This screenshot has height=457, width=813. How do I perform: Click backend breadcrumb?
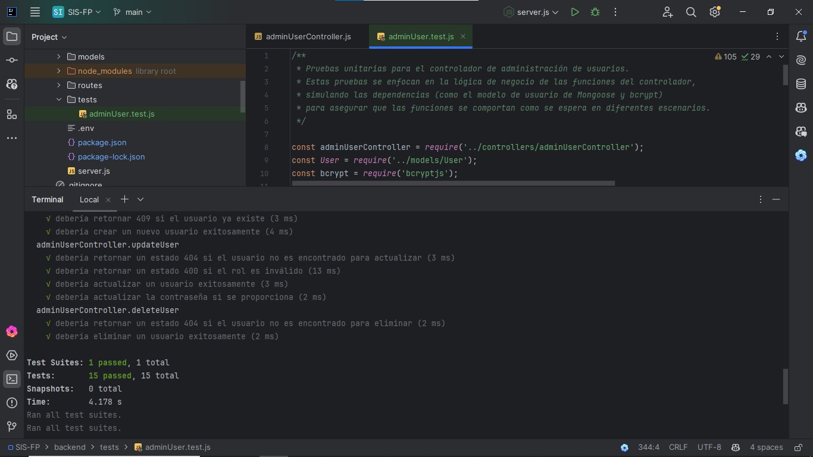point(70,447)
